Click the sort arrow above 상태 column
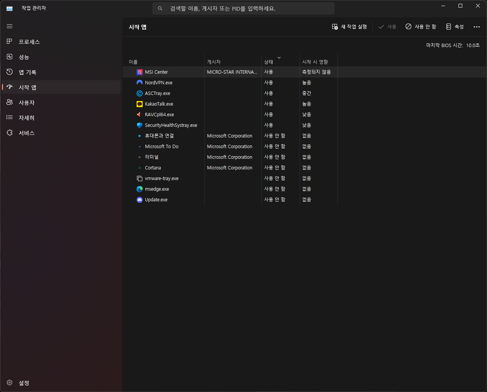 coord(279,58)
